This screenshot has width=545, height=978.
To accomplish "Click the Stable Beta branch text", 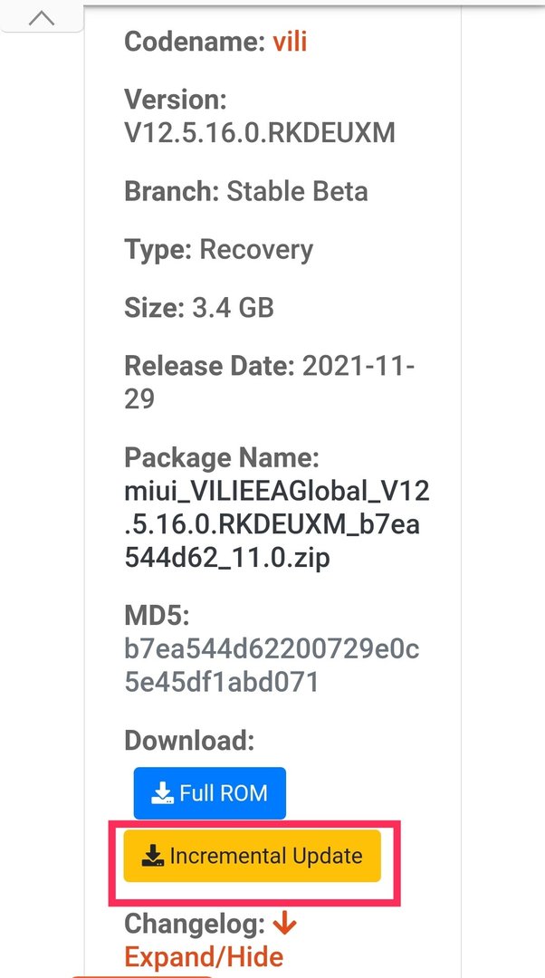I will [297, 191].
